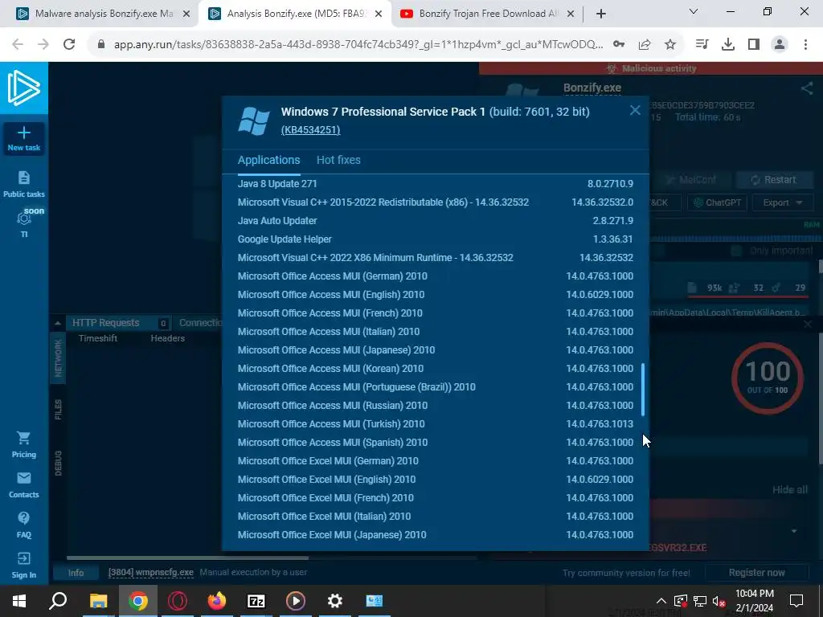Open Opera browser from taskbar
The image size is (823, 617).
[178, 601]
